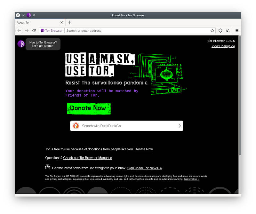Screen dimensions: 256x214
Task: Open the 'Get Involved' link
Action: click(191, 179)
